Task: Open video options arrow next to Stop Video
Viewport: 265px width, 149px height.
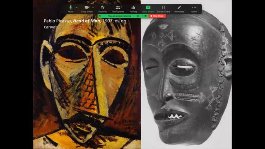Action: [x=93, y=7]
